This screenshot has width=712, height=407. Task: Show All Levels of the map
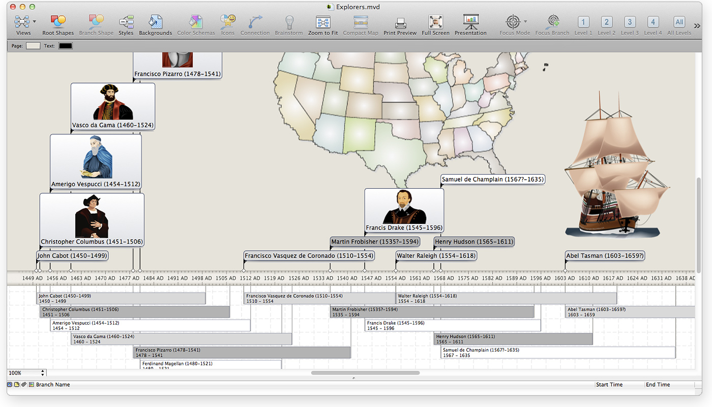click(x=679, y=24)
